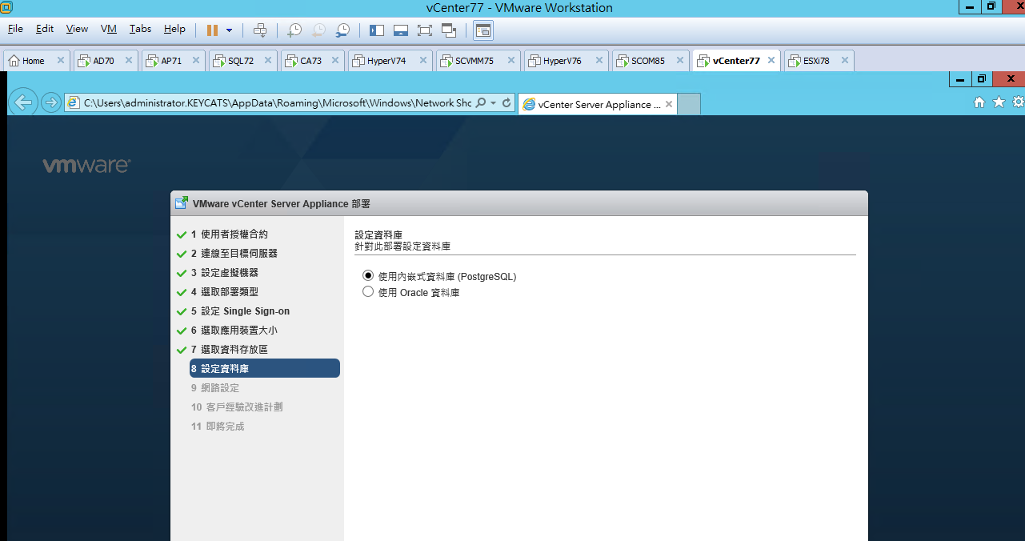Image resolution: width=1025 pixels, height=541 pixels.
Task: Refresh the Internet Explorer page
Action: point(506,103)
